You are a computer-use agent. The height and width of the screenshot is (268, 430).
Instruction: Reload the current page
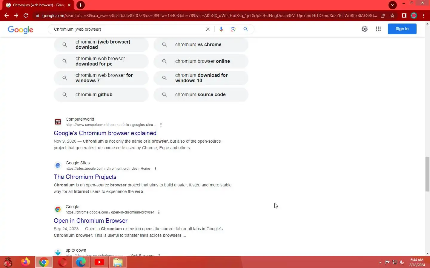[x=26, y=15]
